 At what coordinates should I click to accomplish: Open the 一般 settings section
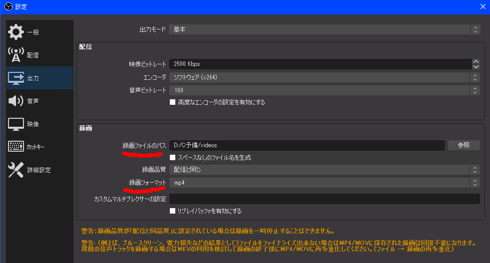coord(39,32)
